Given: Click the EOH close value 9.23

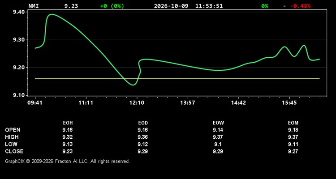Looking at the screenshot, I should (68, 151).
